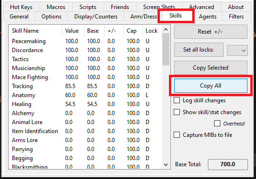Switch to the Macros tab

coord(56,7)
